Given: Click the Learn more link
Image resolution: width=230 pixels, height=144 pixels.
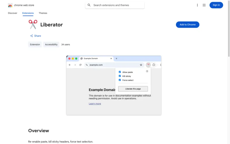Looking at the screenshot, I should pyautogui.click(x=95, y=104).
